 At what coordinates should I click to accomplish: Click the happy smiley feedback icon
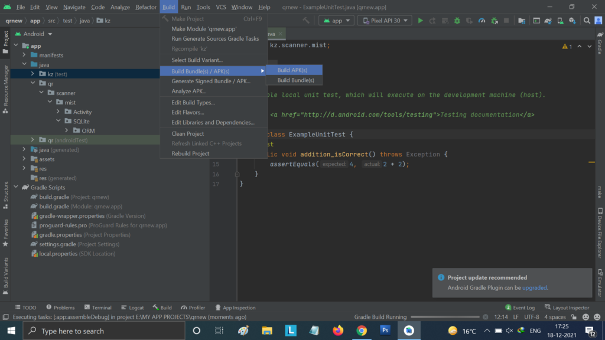(x=586, y=317)
